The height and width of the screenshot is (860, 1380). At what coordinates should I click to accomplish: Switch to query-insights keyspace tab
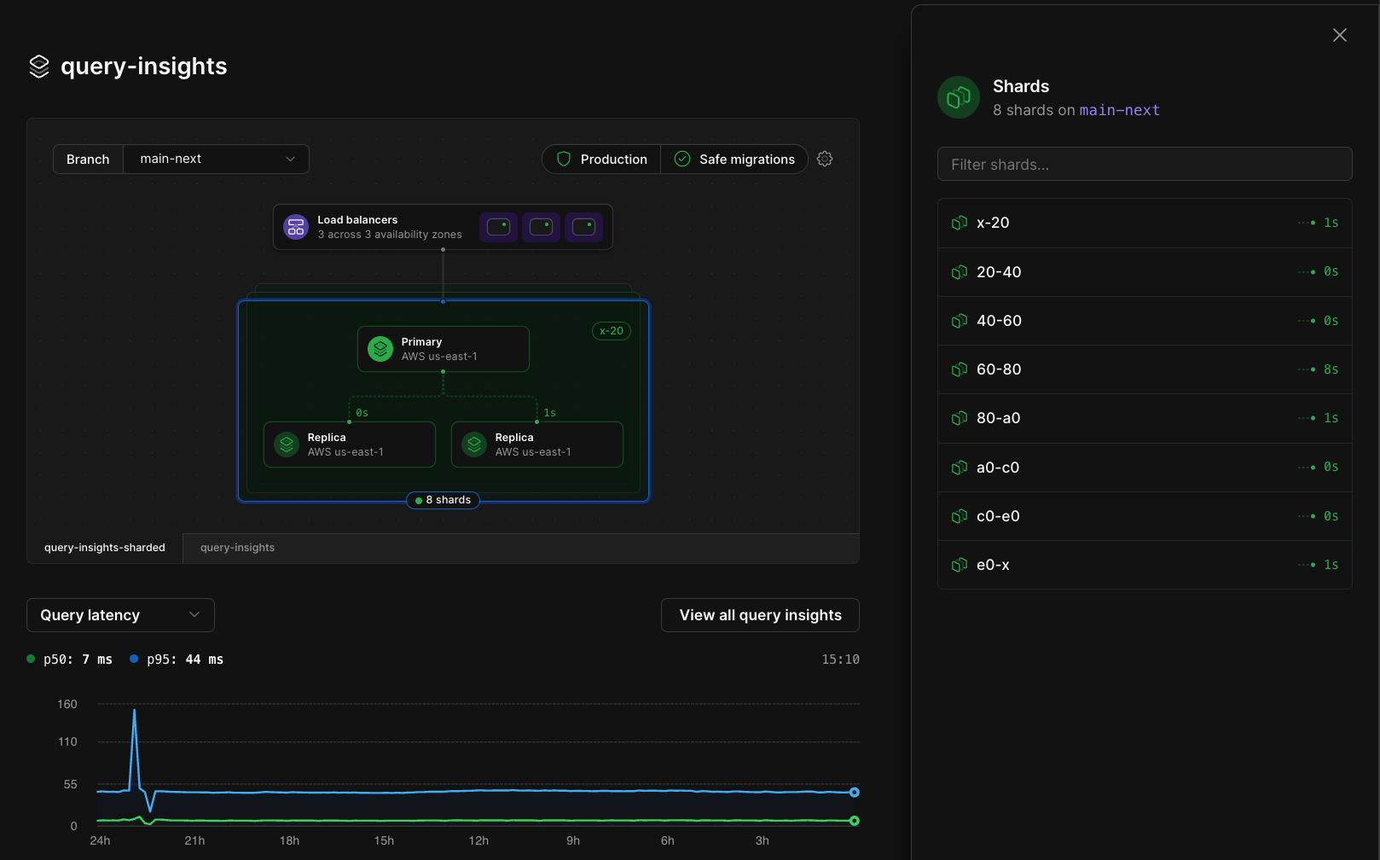[237, 548]
